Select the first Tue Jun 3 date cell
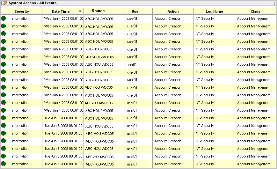 63,118
